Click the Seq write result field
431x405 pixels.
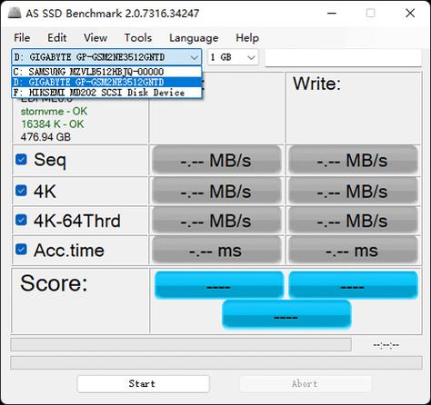[x=353, y=160]
